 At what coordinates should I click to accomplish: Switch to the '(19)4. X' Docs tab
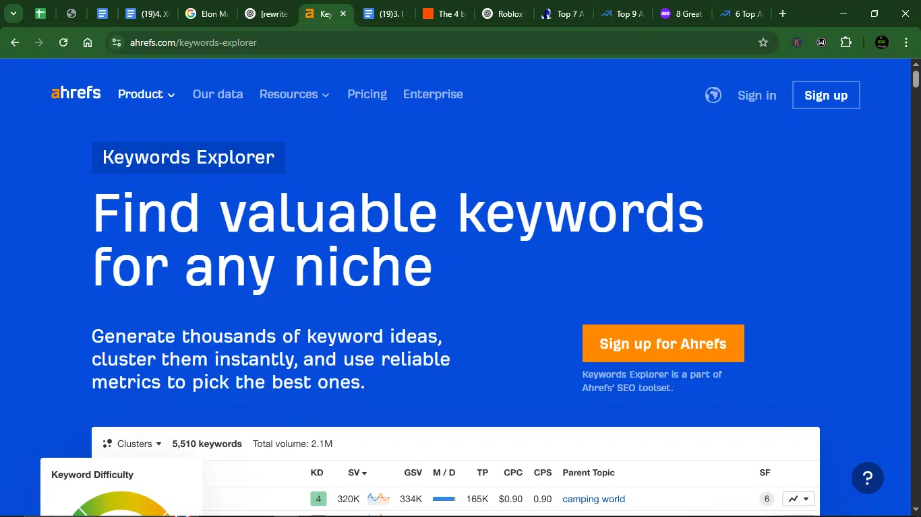146,13
